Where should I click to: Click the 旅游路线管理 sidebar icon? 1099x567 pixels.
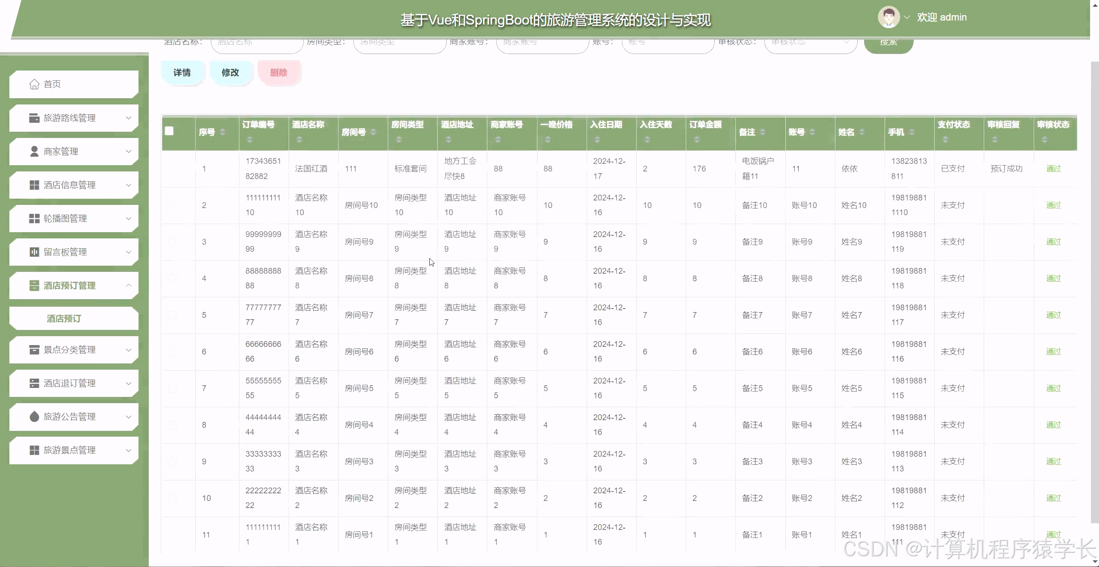click(34, 118)
